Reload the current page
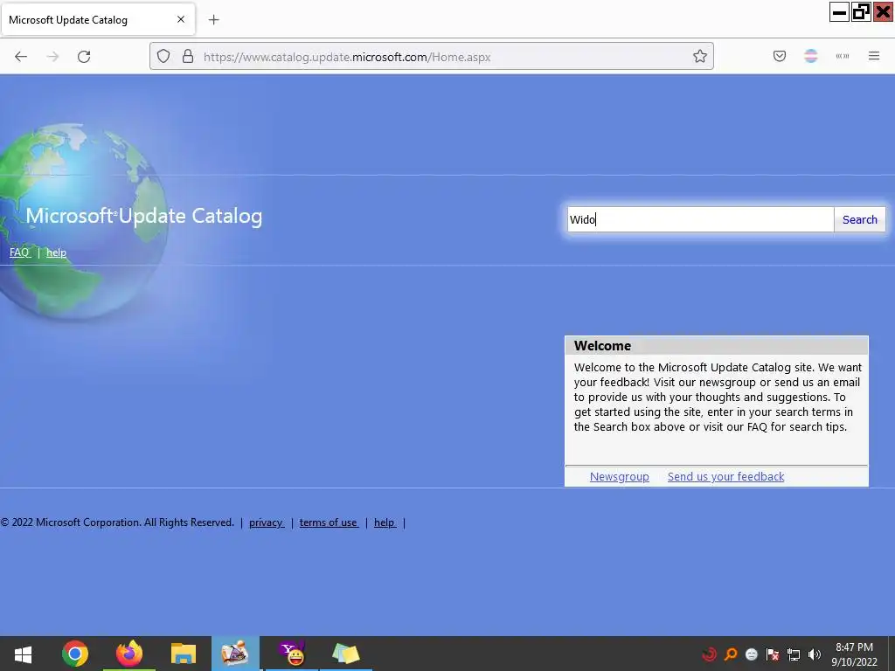The image size is (895, 671). [84, 57]
